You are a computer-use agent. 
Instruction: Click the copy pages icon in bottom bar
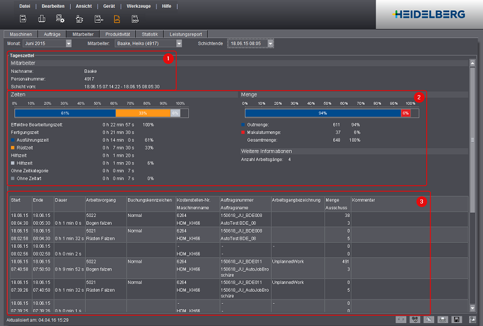point(428,319)
